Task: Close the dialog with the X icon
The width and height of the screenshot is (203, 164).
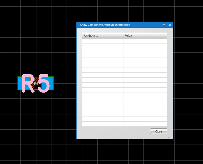Action: [170, 25]
